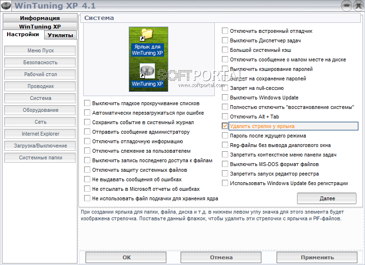
Task: Check Отключить сообщение о малом месте на диске
Action: point(225,59)
